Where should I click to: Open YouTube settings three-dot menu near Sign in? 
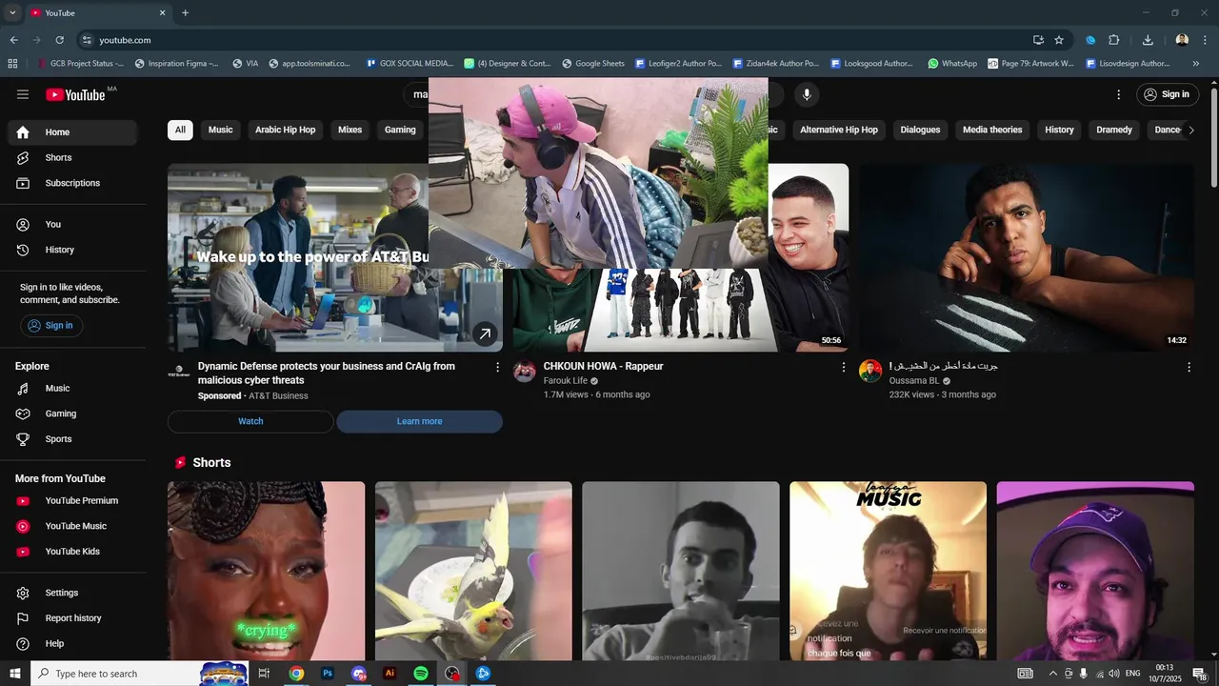click(x=1119, y=94)
